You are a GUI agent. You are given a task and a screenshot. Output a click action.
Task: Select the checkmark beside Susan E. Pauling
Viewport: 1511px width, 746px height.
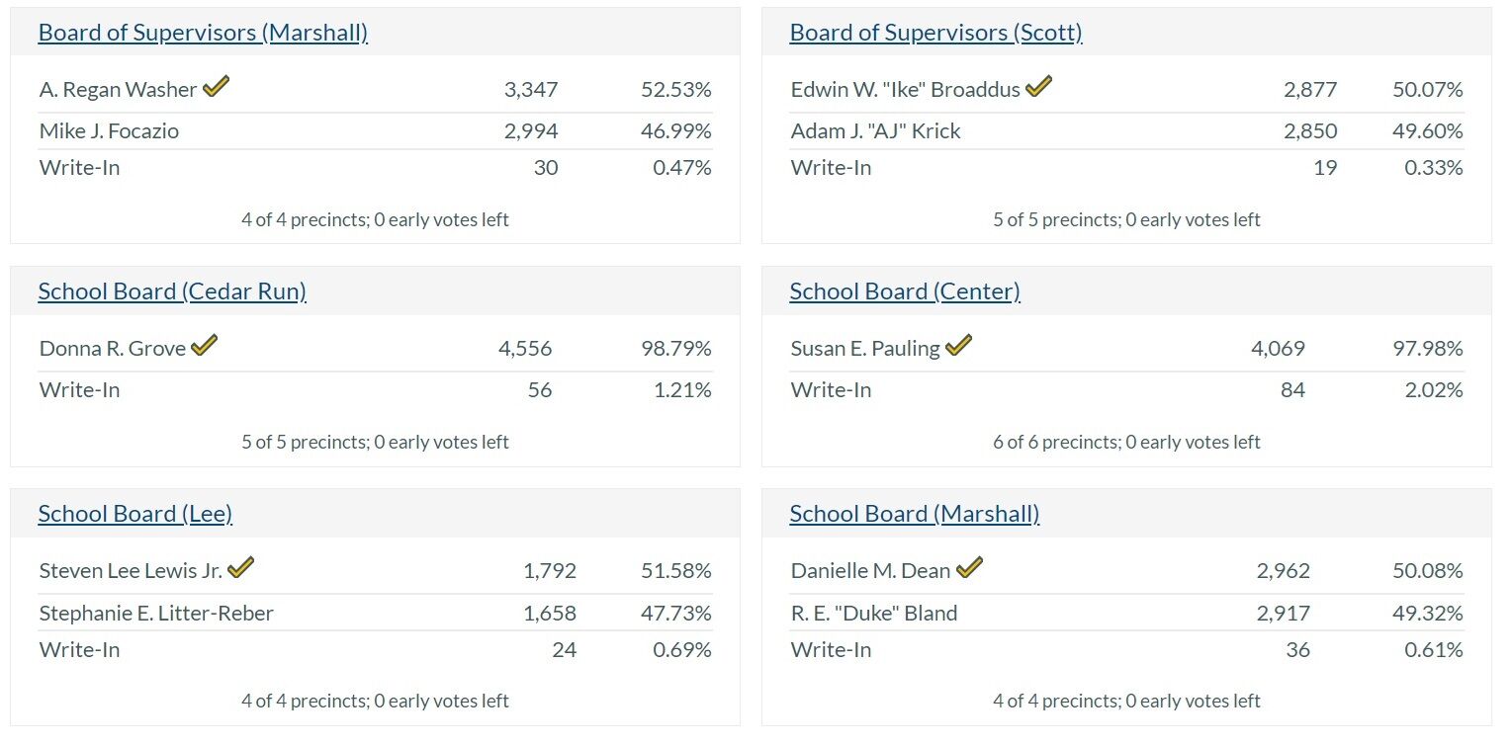click(958, 346)
